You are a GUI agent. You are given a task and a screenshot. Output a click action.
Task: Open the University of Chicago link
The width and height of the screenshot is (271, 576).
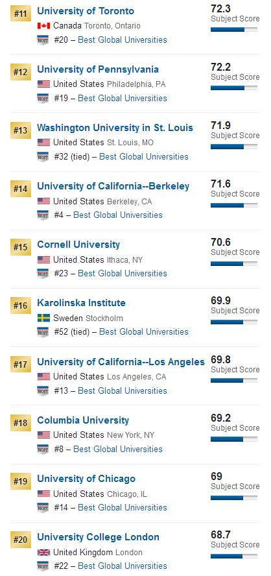(x=86, y=479)
